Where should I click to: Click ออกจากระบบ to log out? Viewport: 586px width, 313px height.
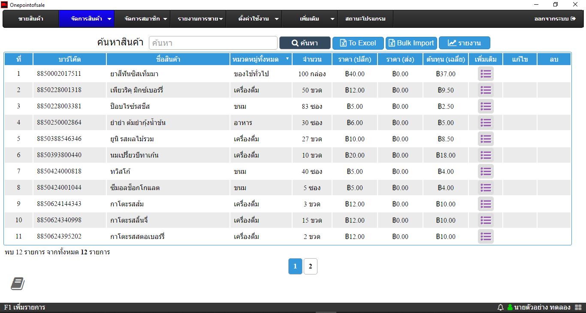click(555, 19)
